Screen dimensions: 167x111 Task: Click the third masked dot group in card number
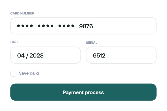66,26
